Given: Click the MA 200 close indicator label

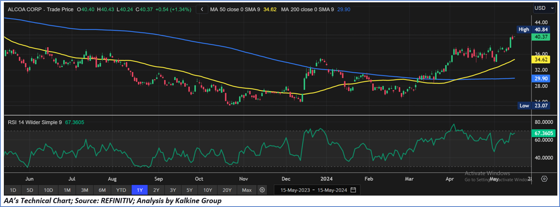Looking at the screenshot, I should [x=307, y=9].
